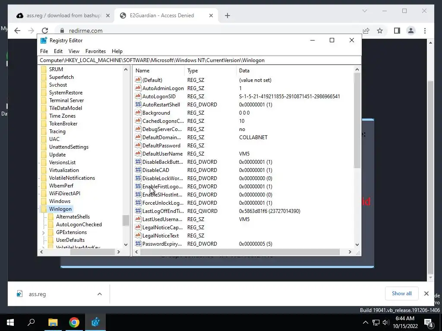Show hidden tray icons chevron
The width and height of the screenshot is (442, 331).
[365, 322]
